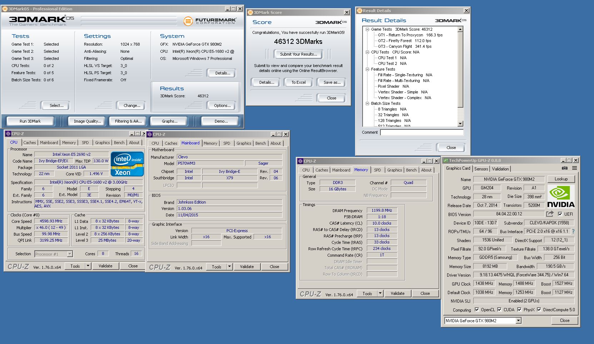Click the 3DMark Score window title icon
The height and width of the screenshot is (344, 594).
tap(250, 12)
